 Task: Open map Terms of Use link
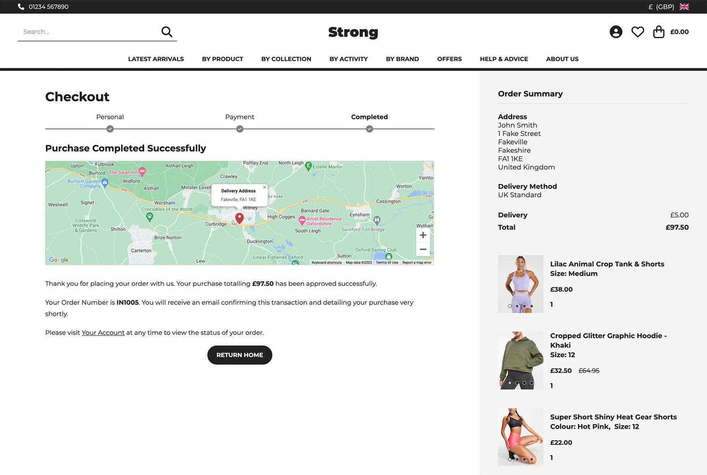click(387, 263)
